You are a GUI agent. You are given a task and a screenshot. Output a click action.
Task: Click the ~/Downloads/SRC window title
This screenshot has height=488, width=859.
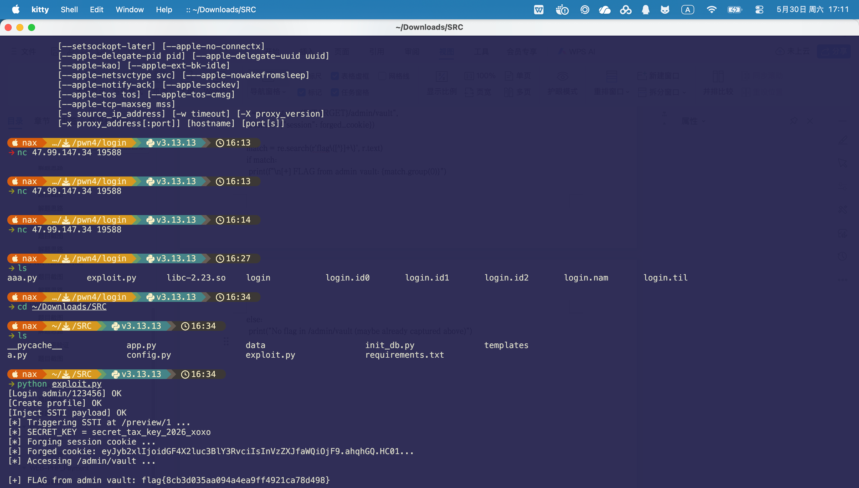tap(430, 27)
